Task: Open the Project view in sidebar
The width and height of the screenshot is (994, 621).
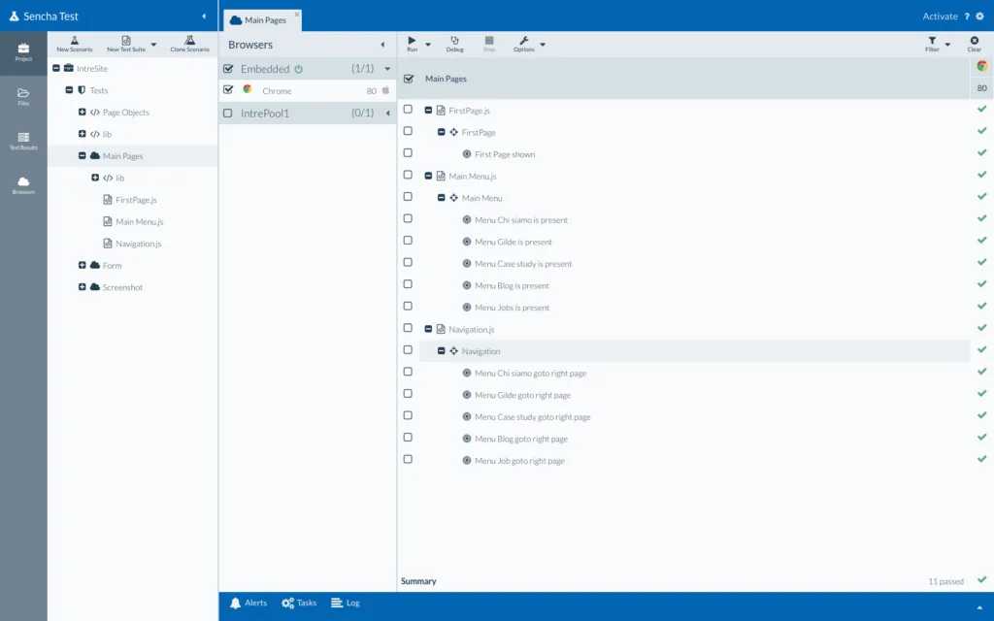Action: 23,52
